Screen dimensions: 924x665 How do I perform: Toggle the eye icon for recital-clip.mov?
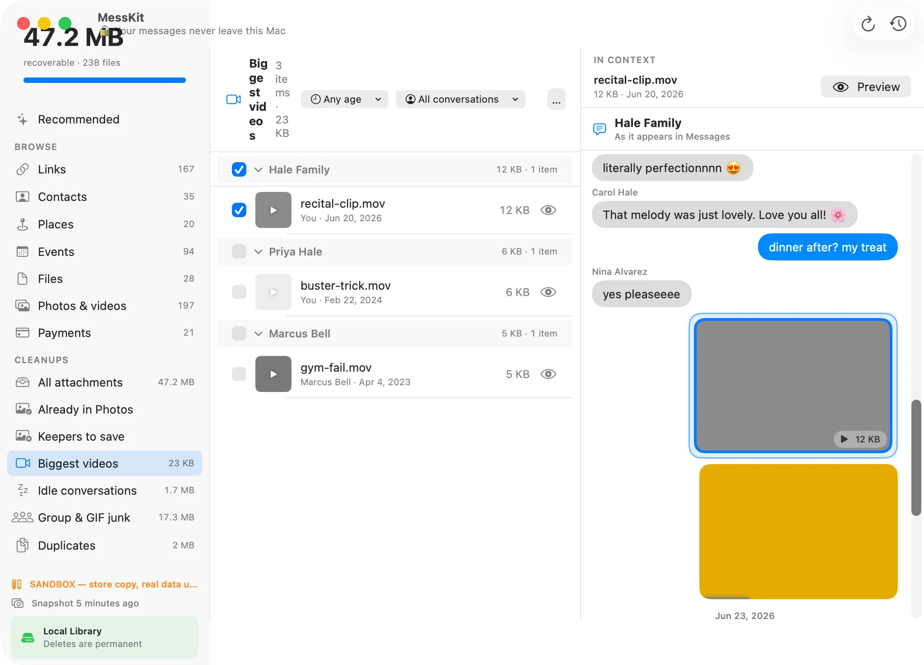pyautogui.click(x=548, y=210)
